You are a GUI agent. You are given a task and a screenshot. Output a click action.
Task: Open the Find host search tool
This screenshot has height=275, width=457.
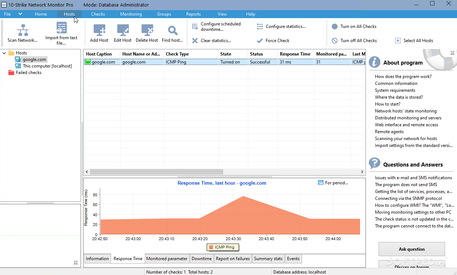(172, 34)
